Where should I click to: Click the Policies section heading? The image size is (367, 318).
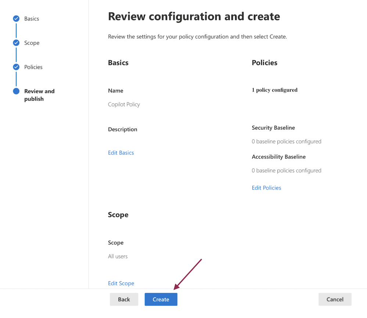coord(265,63)
